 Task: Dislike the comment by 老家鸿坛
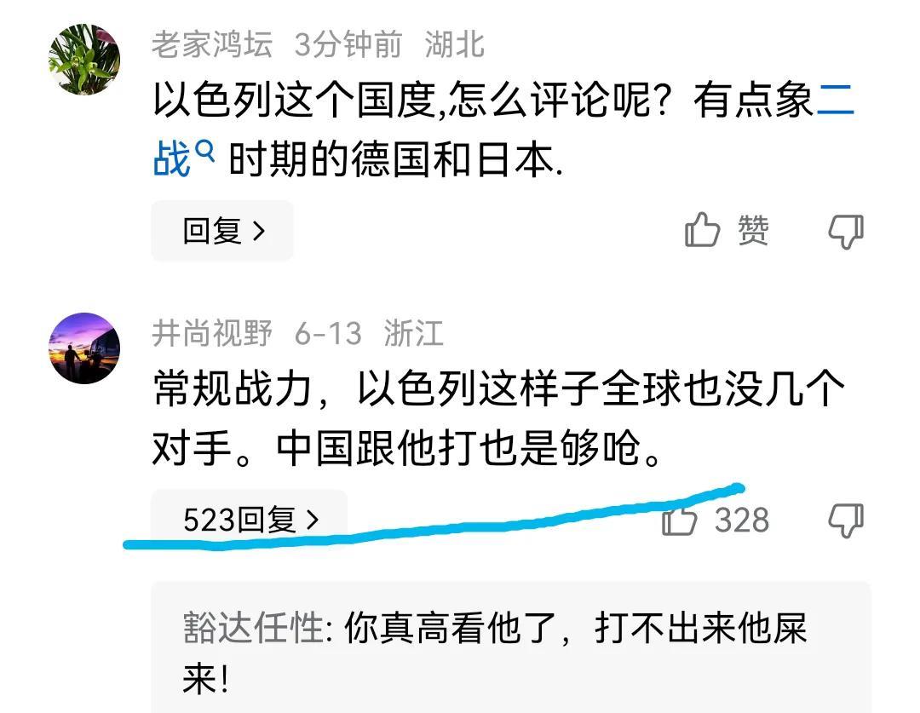(846, 231)
